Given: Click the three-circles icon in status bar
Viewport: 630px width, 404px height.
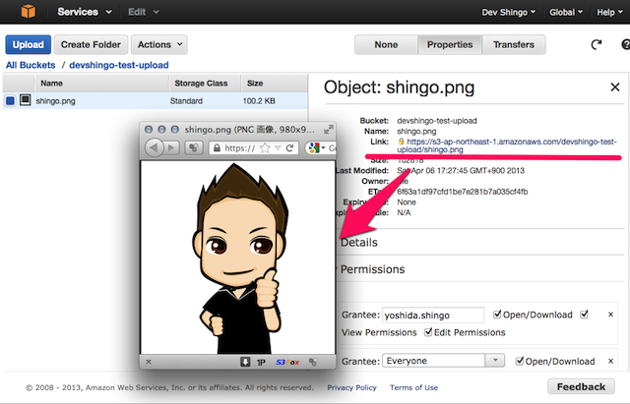Looking at the screenshot, I should click(x=313, y=362).
